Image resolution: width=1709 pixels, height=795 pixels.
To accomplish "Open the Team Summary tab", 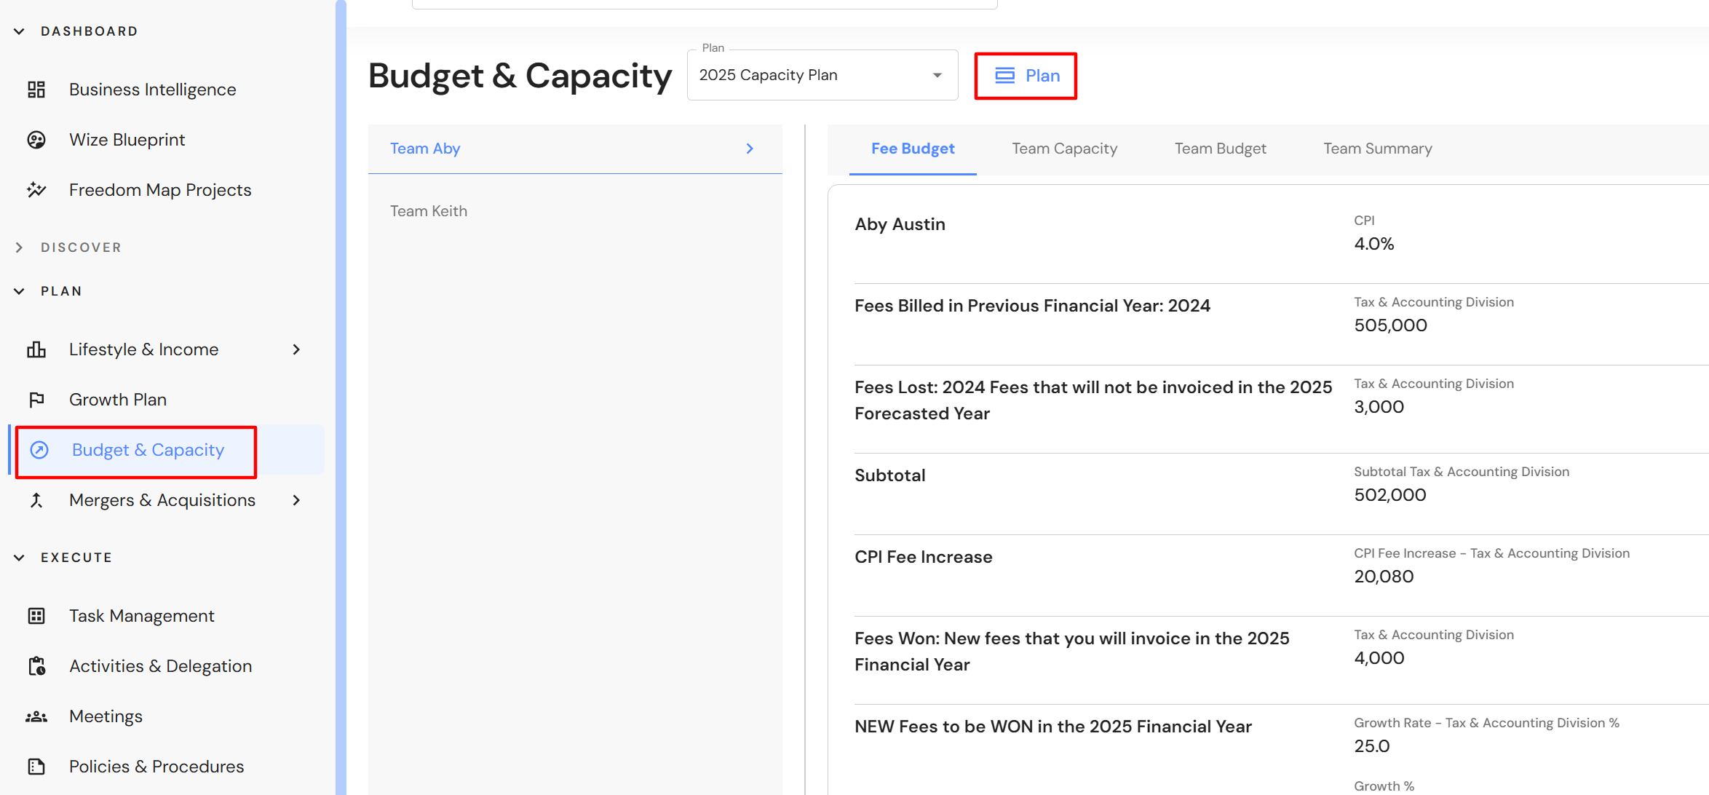I will point(1377,149).
